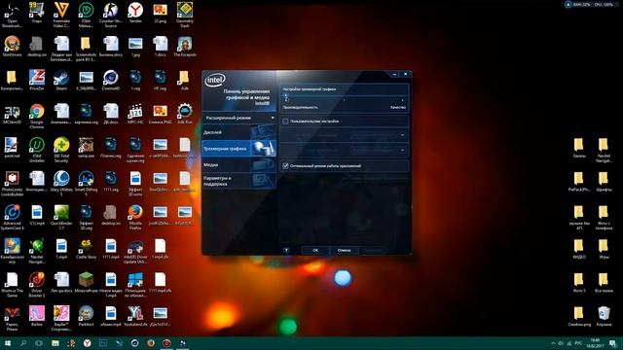This screenshot has height=350, width=623.
Task: Uncheck Оптимальный режим работы приложений
Action: [285, 166]
